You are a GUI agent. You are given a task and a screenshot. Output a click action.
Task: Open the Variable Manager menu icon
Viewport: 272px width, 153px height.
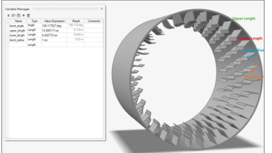click(8, 15)
